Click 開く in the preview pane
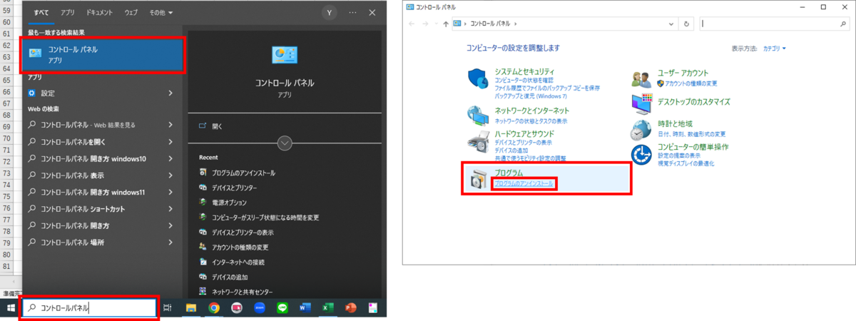The image size is (856, 321). coord(217,126)
